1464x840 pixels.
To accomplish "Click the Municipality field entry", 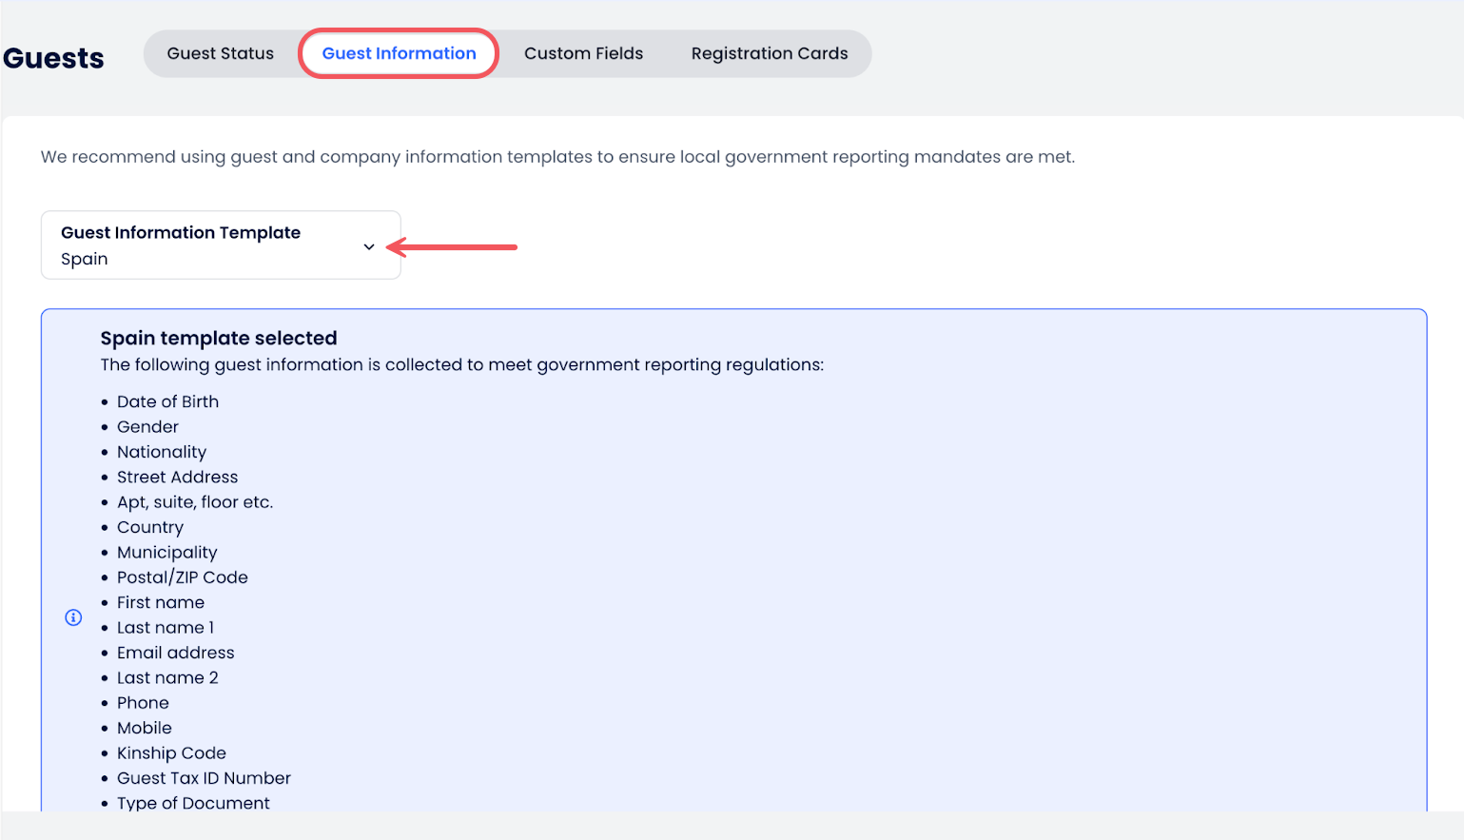I will click(166, 553).
